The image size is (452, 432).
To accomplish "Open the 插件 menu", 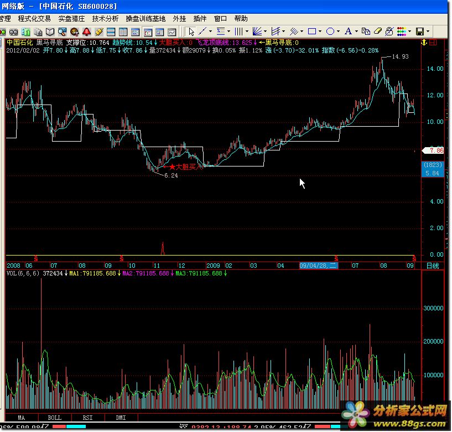I will coord(200,19).
